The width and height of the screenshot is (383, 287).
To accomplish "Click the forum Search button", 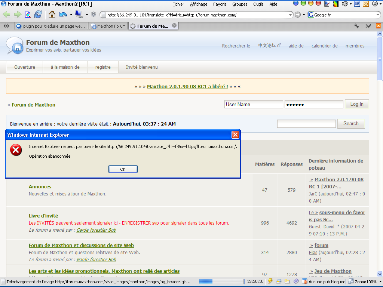I will coord(351,123).
